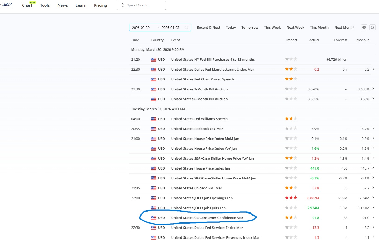Expand the Redbook YoY Mar row
The image size is (379, 242).
(373, 128)
